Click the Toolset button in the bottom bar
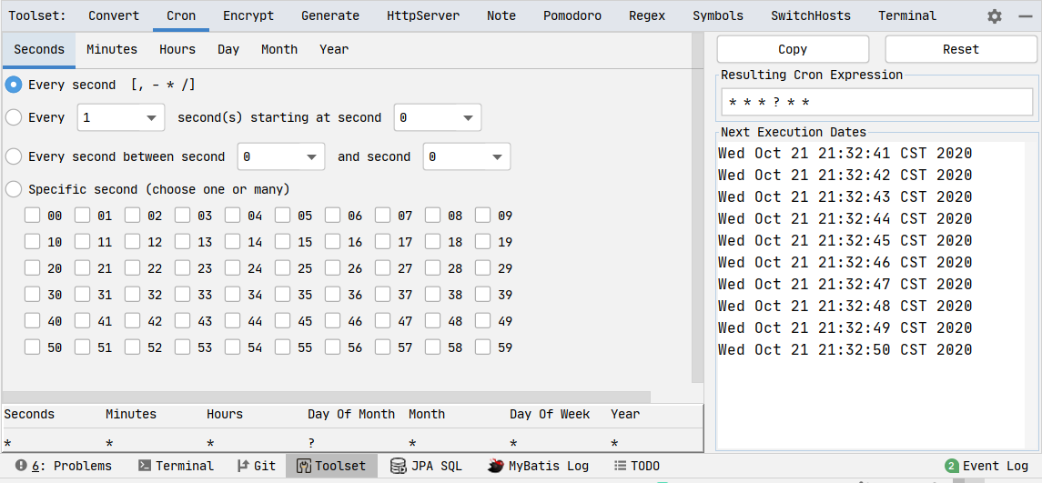 click(x=331, y=466)
